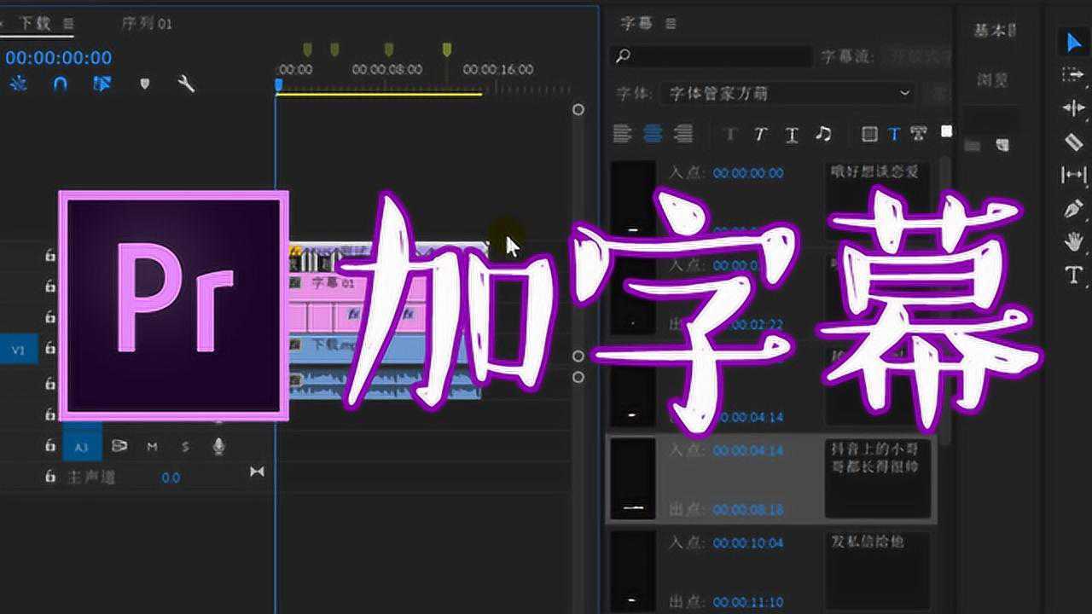
Task: Insert music note symbol in caption
Action: click(x=823, y=134)
